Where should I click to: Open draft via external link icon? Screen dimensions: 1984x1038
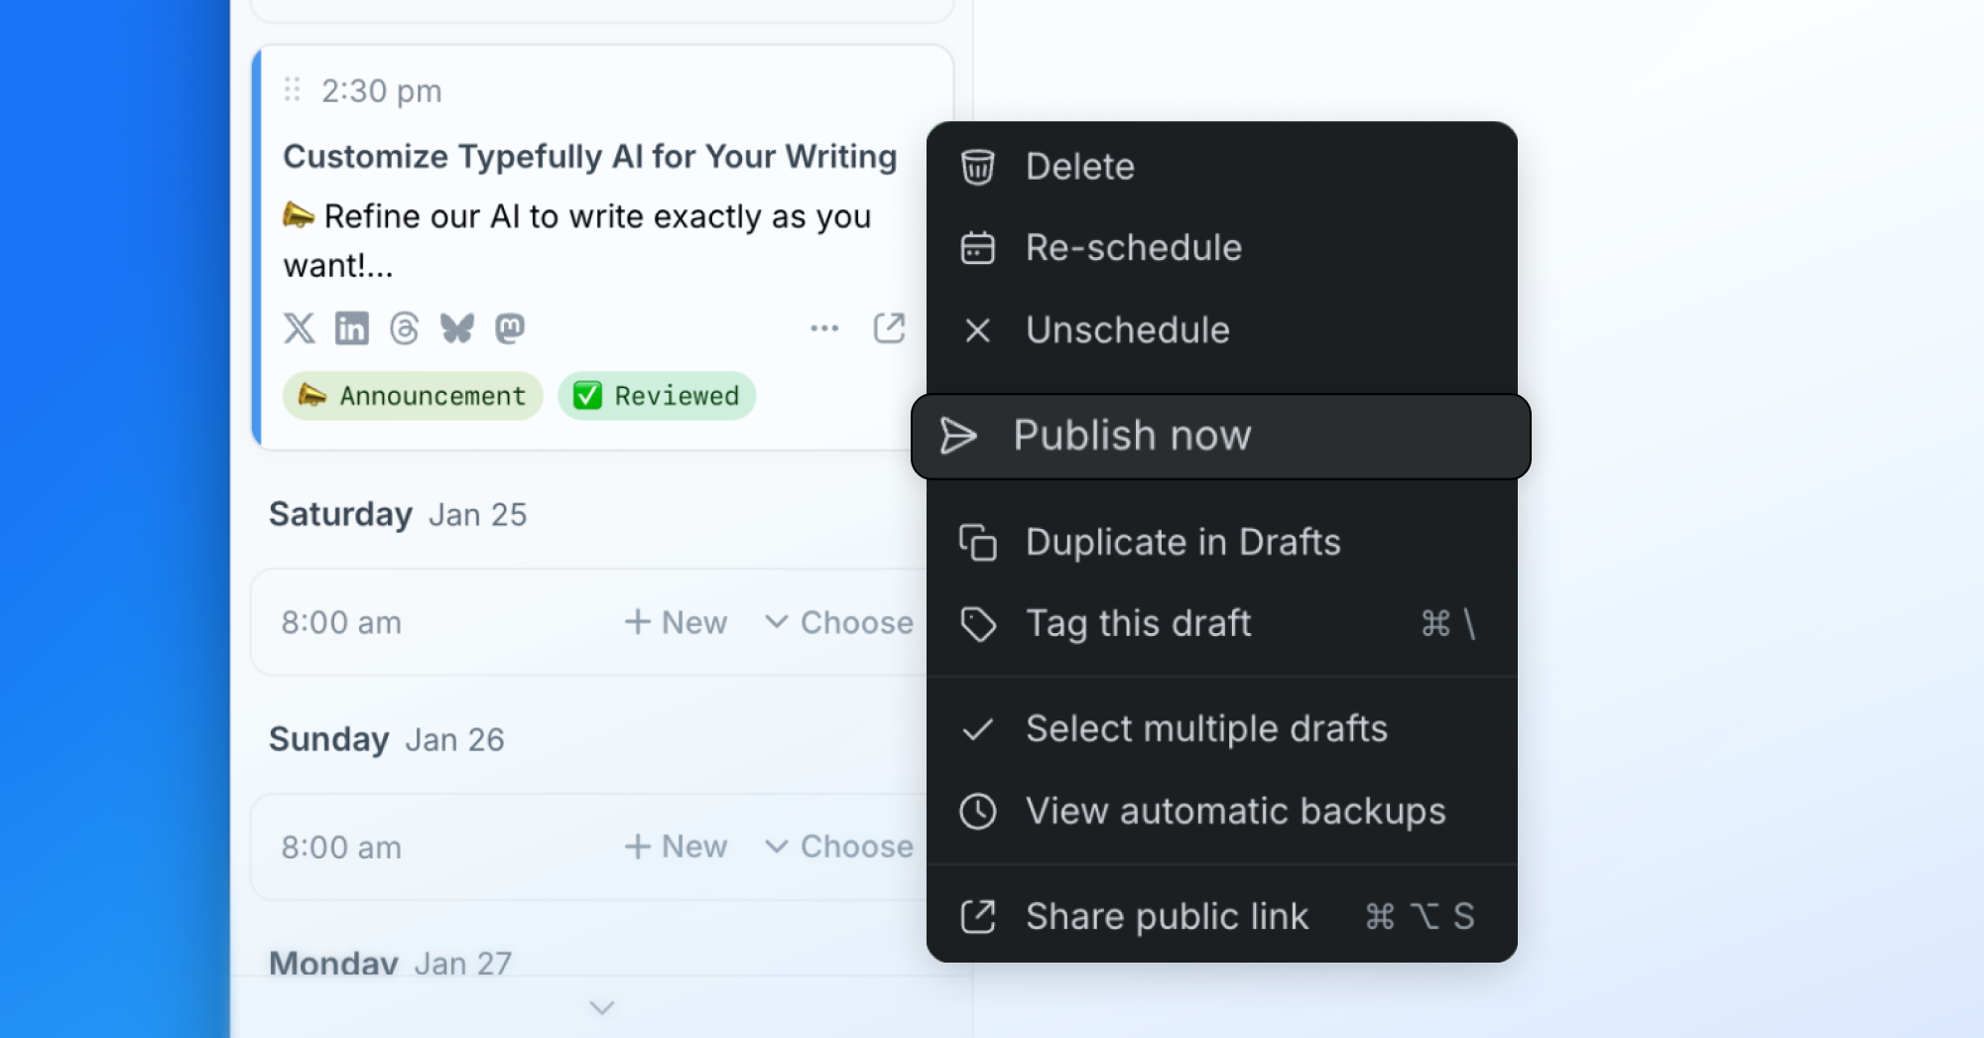pyautogui.click(x=889, y=328)
